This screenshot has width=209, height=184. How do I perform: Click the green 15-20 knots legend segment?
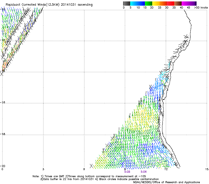[x=149, y=3]
